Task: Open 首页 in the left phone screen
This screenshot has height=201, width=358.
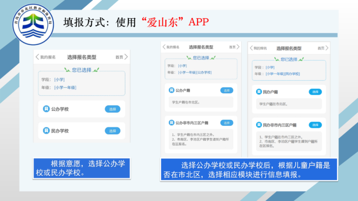Action: tap(119, 57)
